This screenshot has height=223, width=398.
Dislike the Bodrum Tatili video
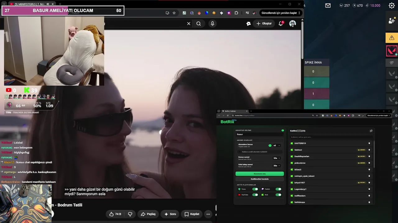pyautogui.click(x=130, y=214)
